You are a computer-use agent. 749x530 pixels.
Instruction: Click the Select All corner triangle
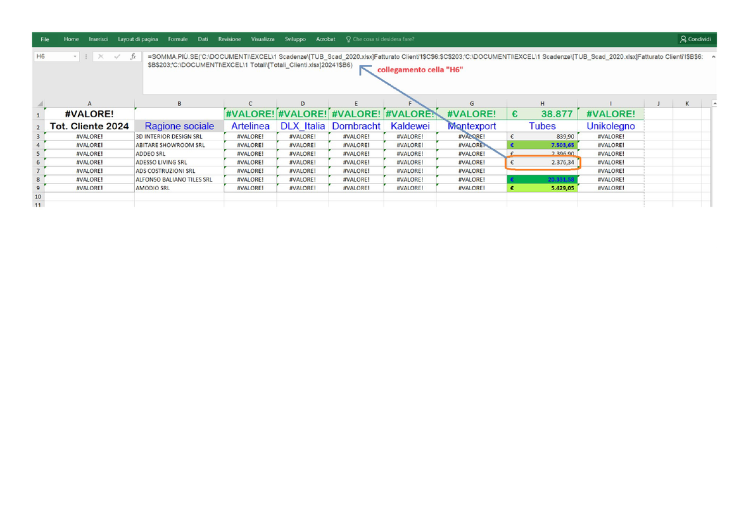[40, 103]
